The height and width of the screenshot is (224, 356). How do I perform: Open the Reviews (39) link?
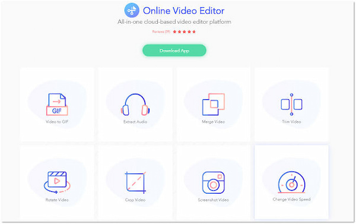(x=161, y=31)
